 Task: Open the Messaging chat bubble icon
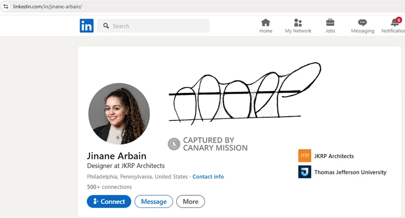tap(362, 22)
